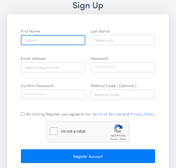Image resolution: width=176 pixels, height=168 pixels.
Task: Click inside the Confirm Password input box
Action: click(x=53, y=94)
